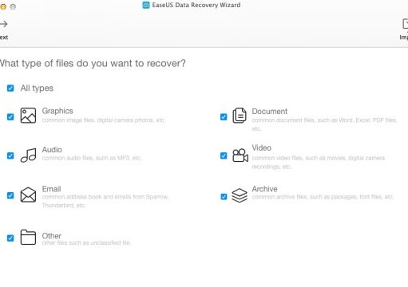408x287 pixels.
Task: Click 'common address book and emails' description
Action: 105,201
